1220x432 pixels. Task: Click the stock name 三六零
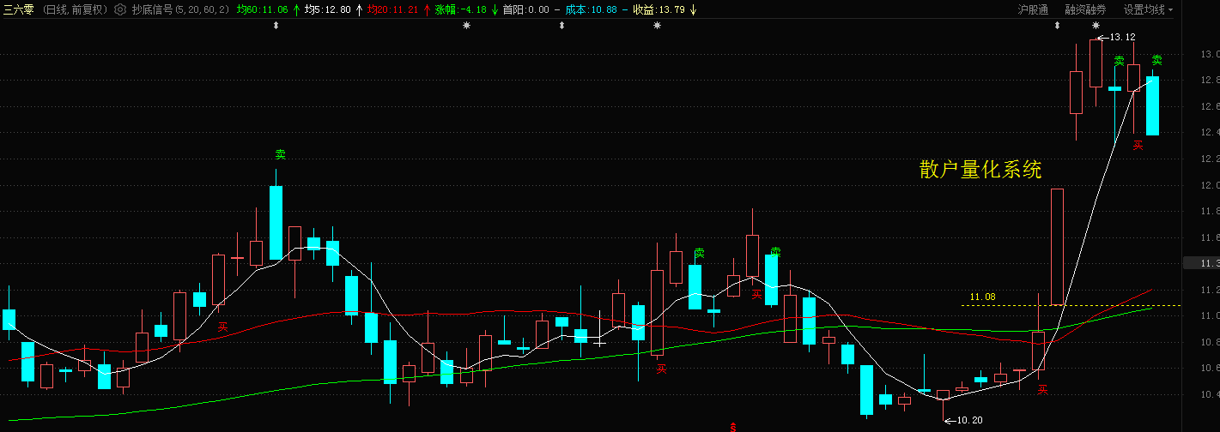19,10
